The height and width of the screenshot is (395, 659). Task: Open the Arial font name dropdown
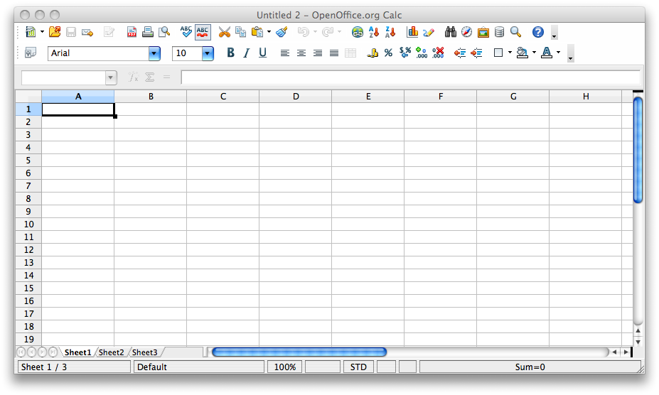click(x=154, y=53)
